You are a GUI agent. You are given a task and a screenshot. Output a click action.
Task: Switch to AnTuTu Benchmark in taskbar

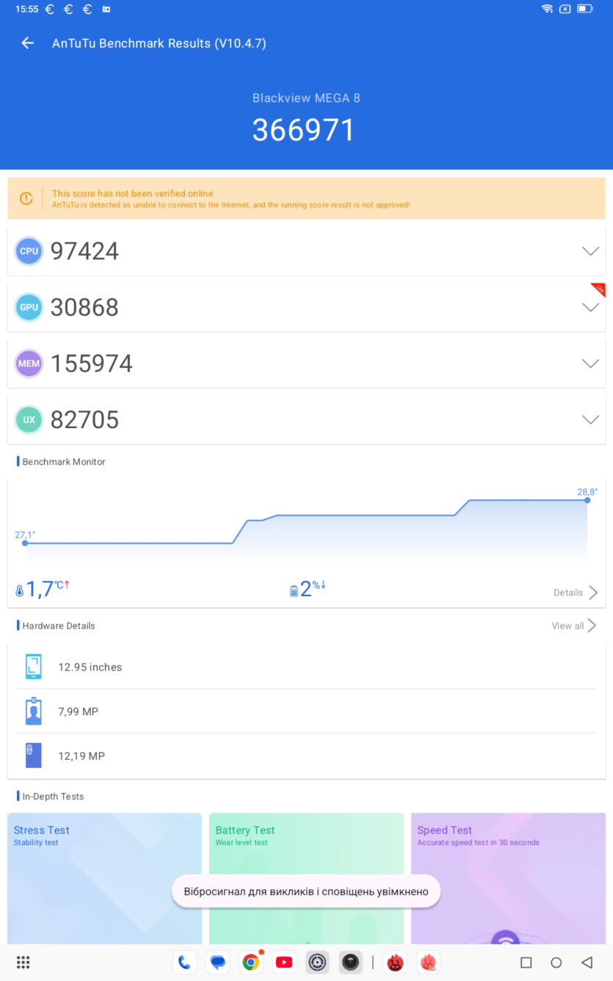(x=396, y=962)
